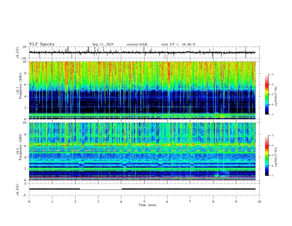Click the '0' tick label on time axis
Screen dimensions: 292x226
point(29,202)
